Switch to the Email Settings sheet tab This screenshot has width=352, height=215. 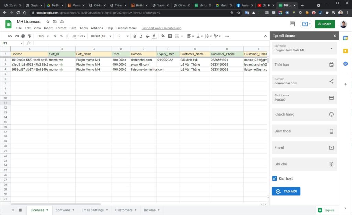coord(92,210)
